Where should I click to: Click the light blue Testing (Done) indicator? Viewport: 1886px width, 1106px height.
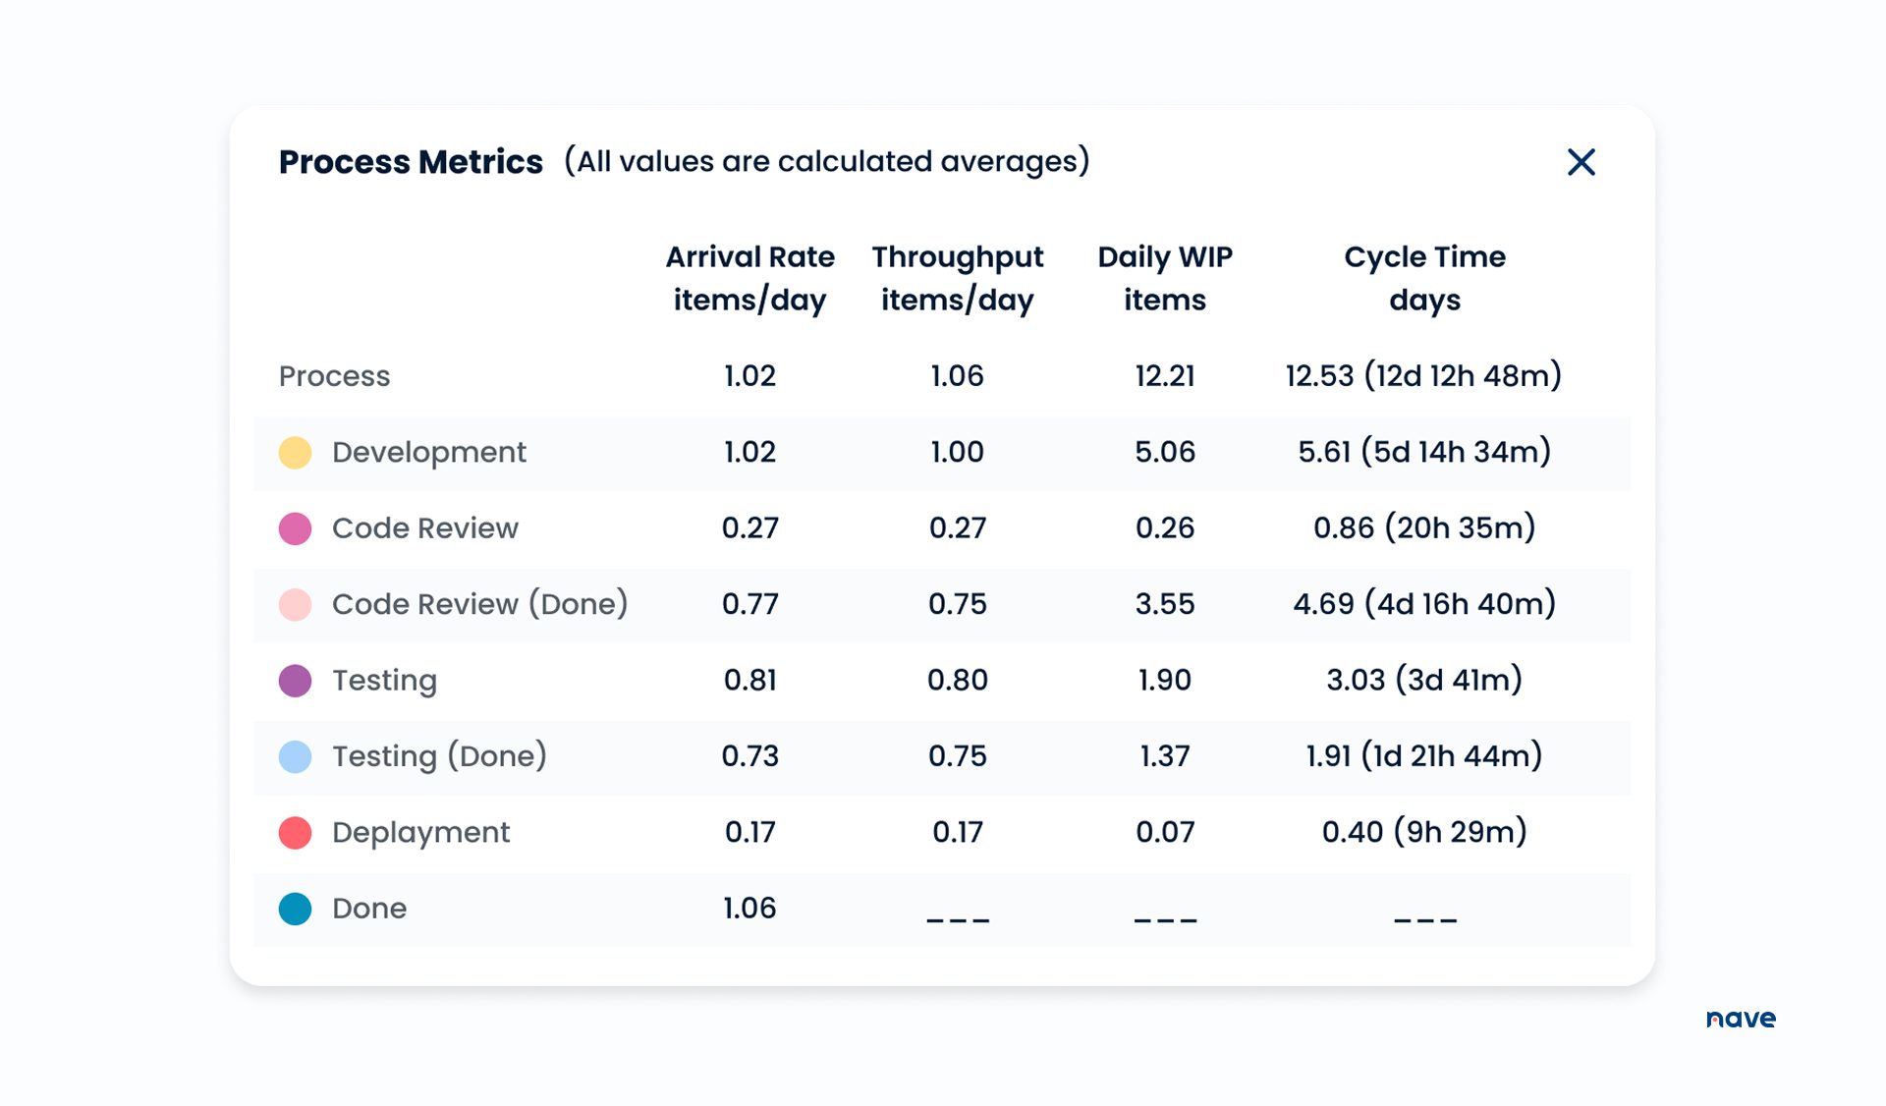pyautogui.click(x=294, y=756)
